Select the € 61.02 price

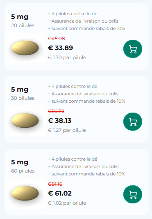60,193
